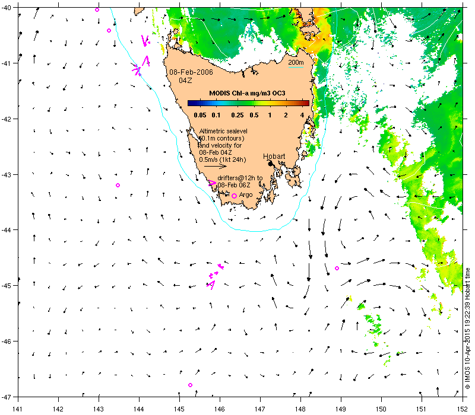The image size is (475, 415).
Task: Click the '4' colorbar value
Action: pyautogui.click(x=302, y=115)
